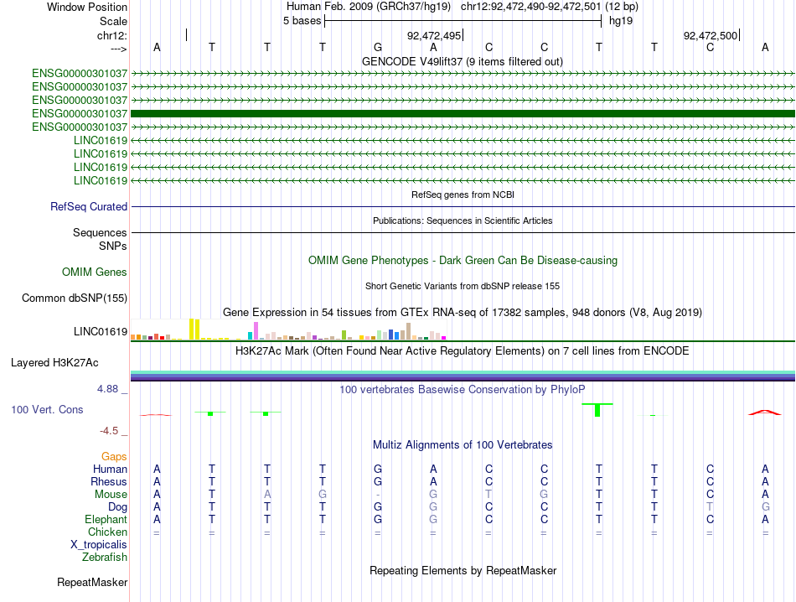The width and height of the screenshot is (796, 602).
Task: Open the RefSeq Curated track label
Action: (89, 207)
